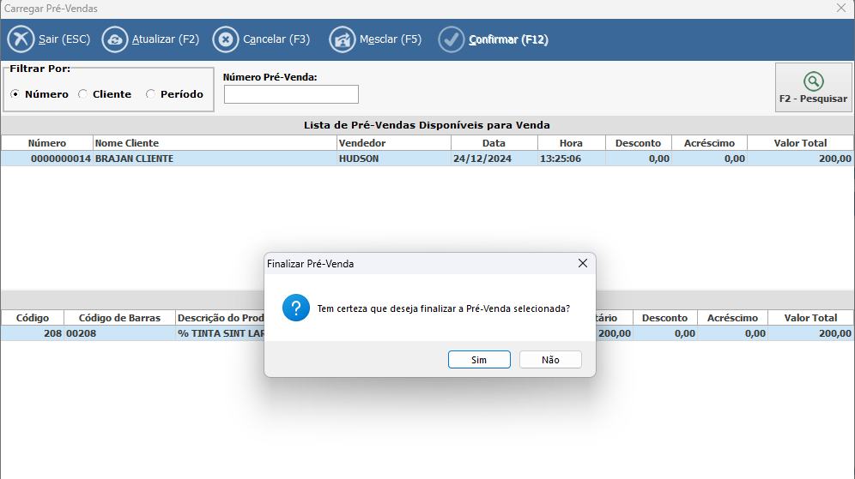Viewport: 855px width, 479px height.
Task: Click the blue question mark dialog icon
Action: [x=296, y=308]
